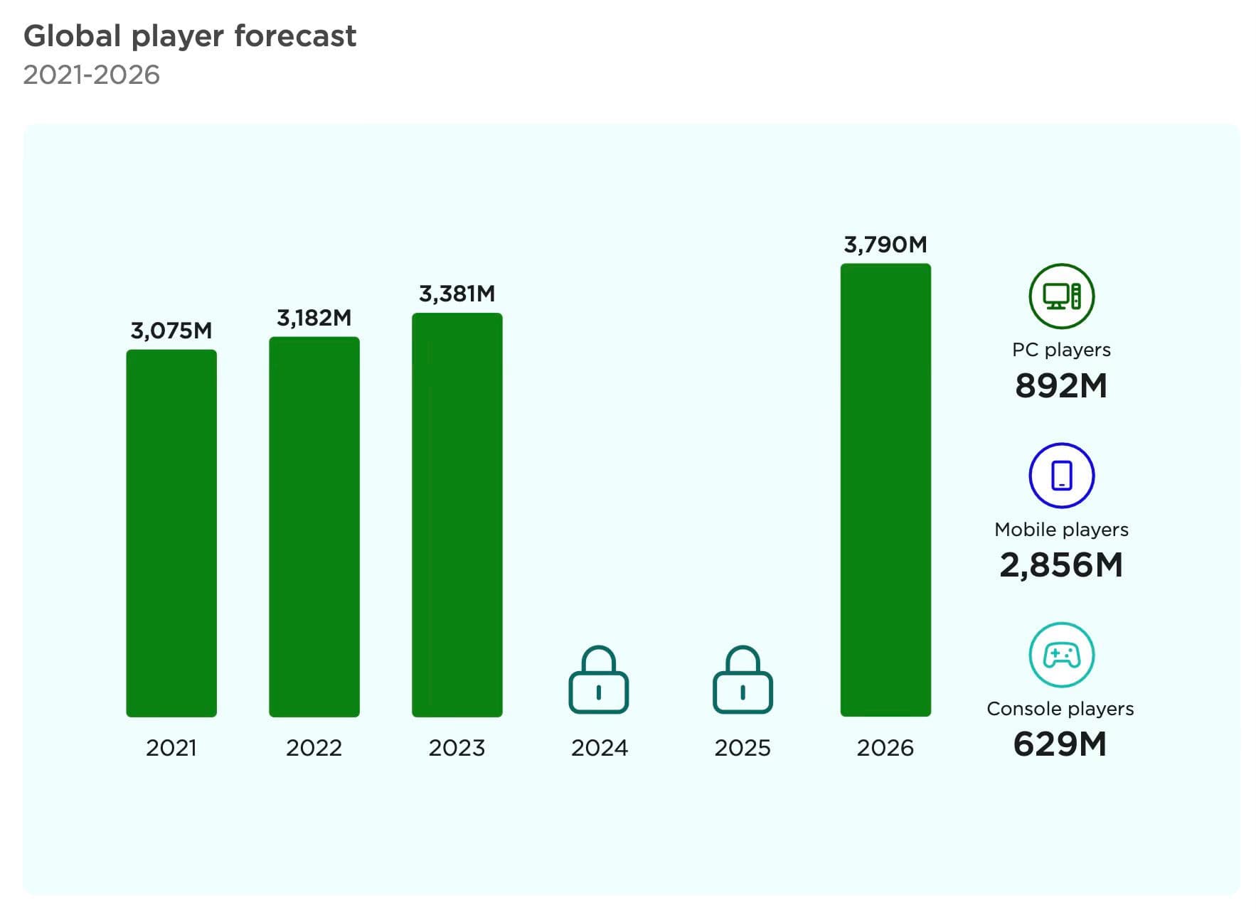Expand details for the 2021 bar
Viewport: 1256px width, 910px height.
point(171,533)
